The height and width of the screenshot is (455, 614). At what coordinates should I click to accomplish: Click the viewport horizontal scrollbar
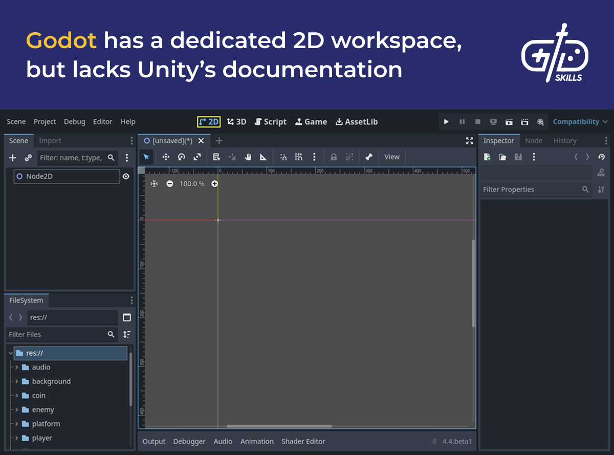tap(279, 426)
